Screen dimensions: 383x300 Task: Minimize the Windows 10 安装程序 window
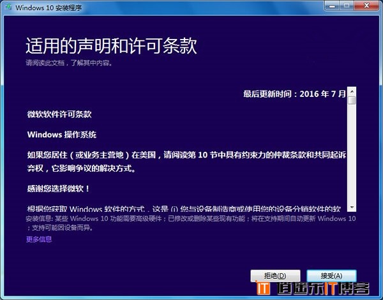pyautogui.click(x=332, y=6)
